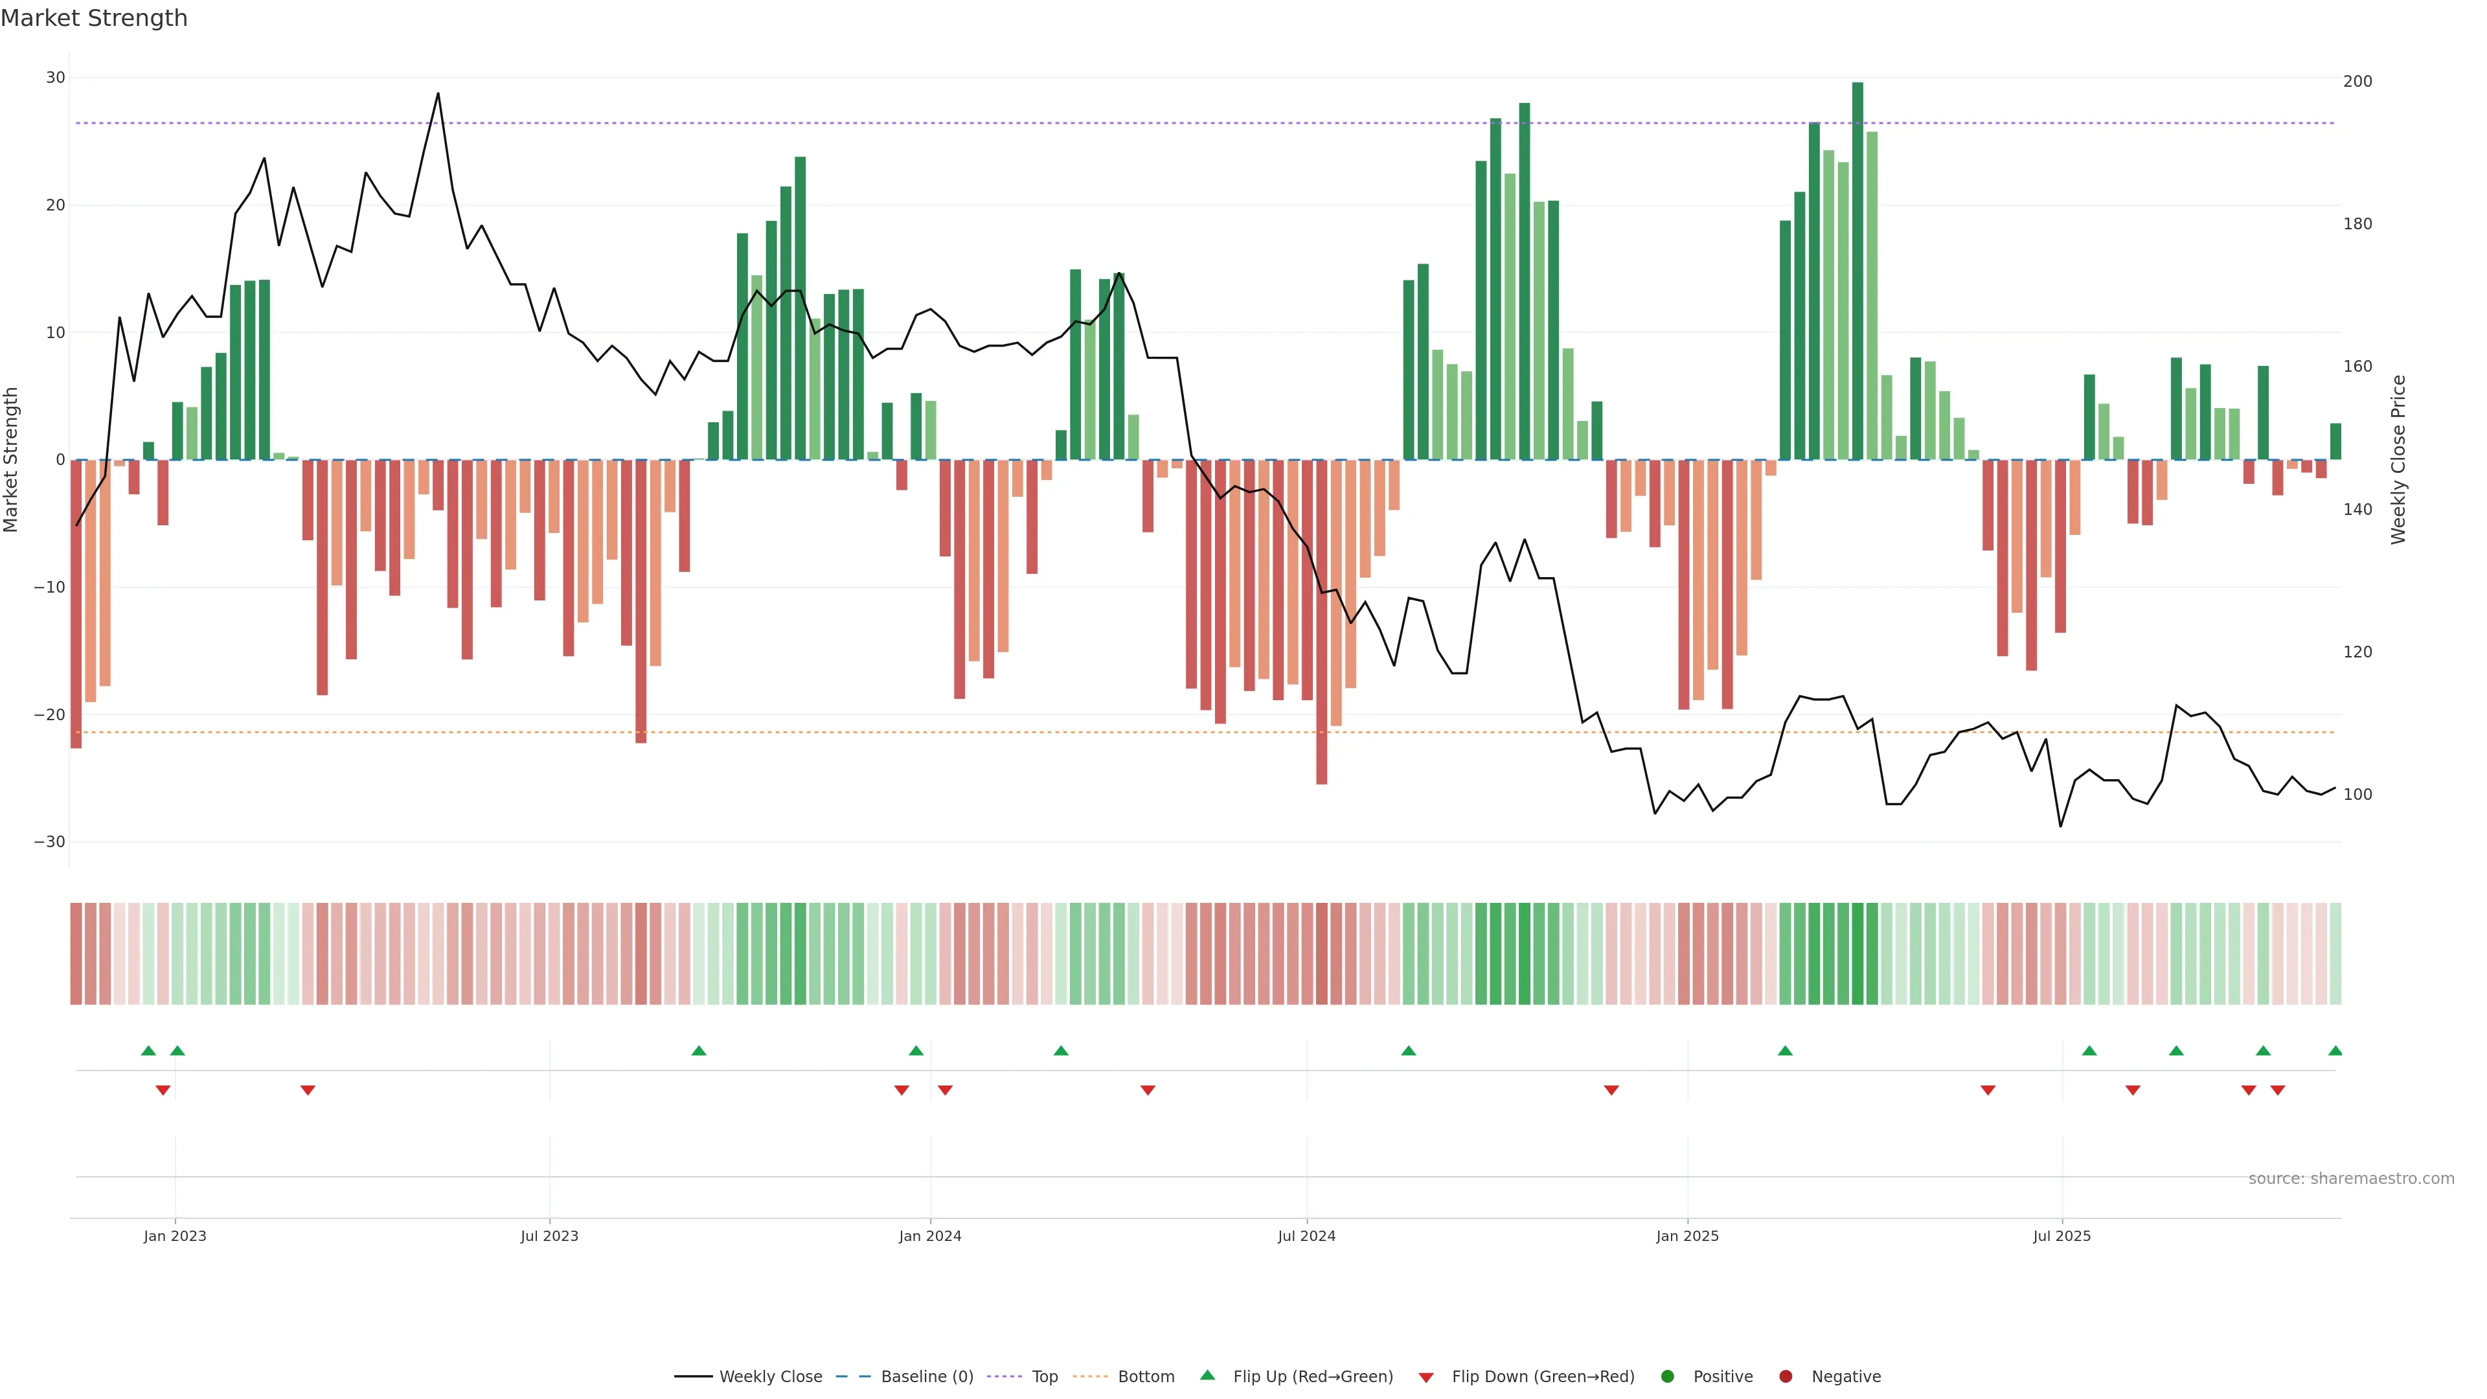Viewport: 2487px width, 1399px height.
Task: Click the Positive green circle legend icon
Action: (x=1667, y=1376)
